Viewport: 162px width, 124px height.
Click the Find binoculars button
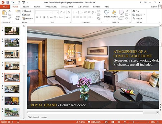click(136, 11)
